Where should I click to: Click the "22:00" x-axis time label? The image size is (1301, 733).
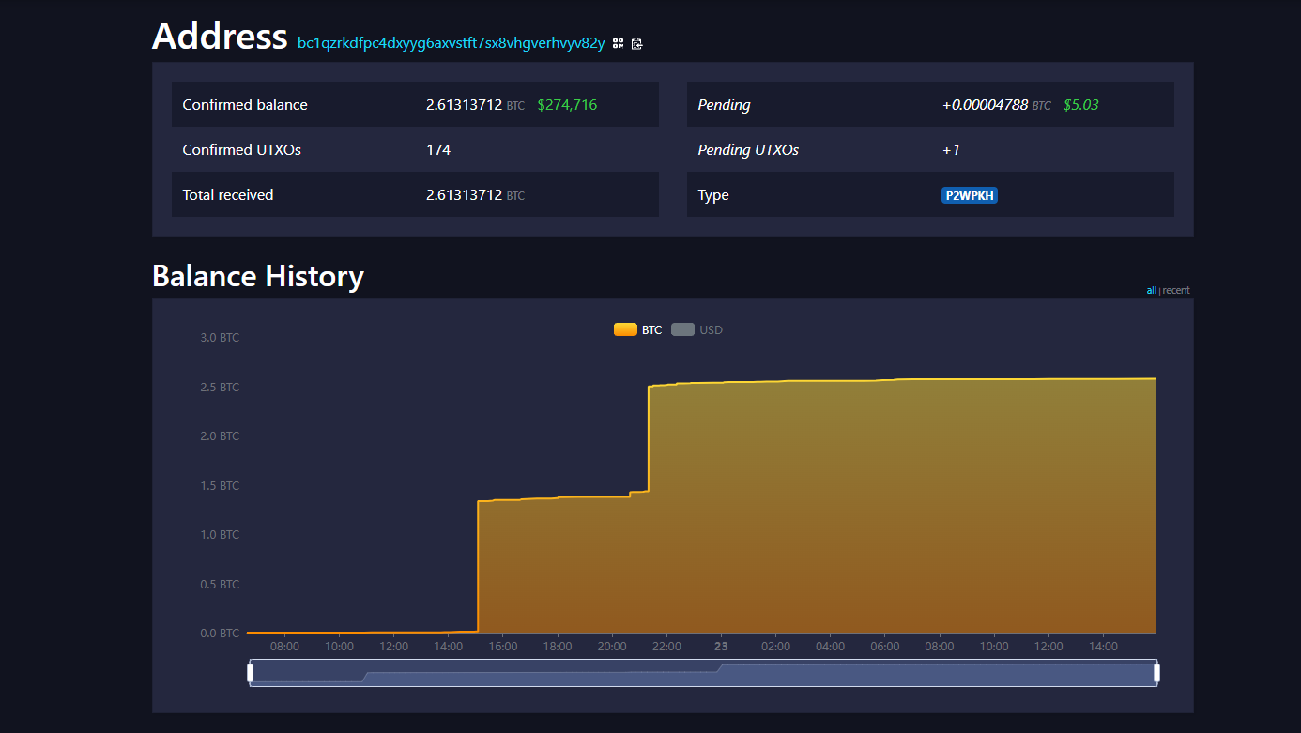[666, 647]
